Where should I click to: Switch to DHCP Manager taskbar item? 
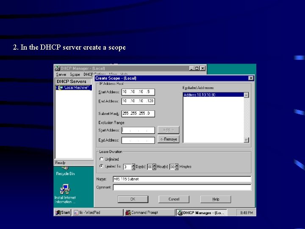201,212
